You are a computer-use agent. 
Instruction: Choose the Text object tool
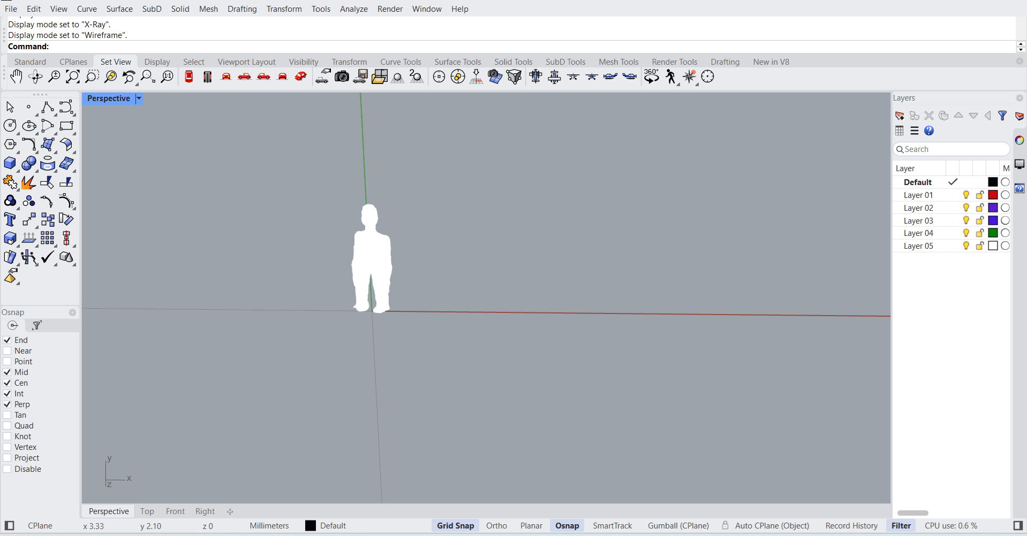10,219
